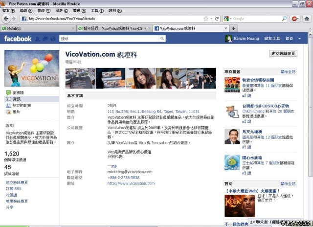Click the page vertical scrollbar
The height and width of the screenshot is (227, 313).
point(311,107)
